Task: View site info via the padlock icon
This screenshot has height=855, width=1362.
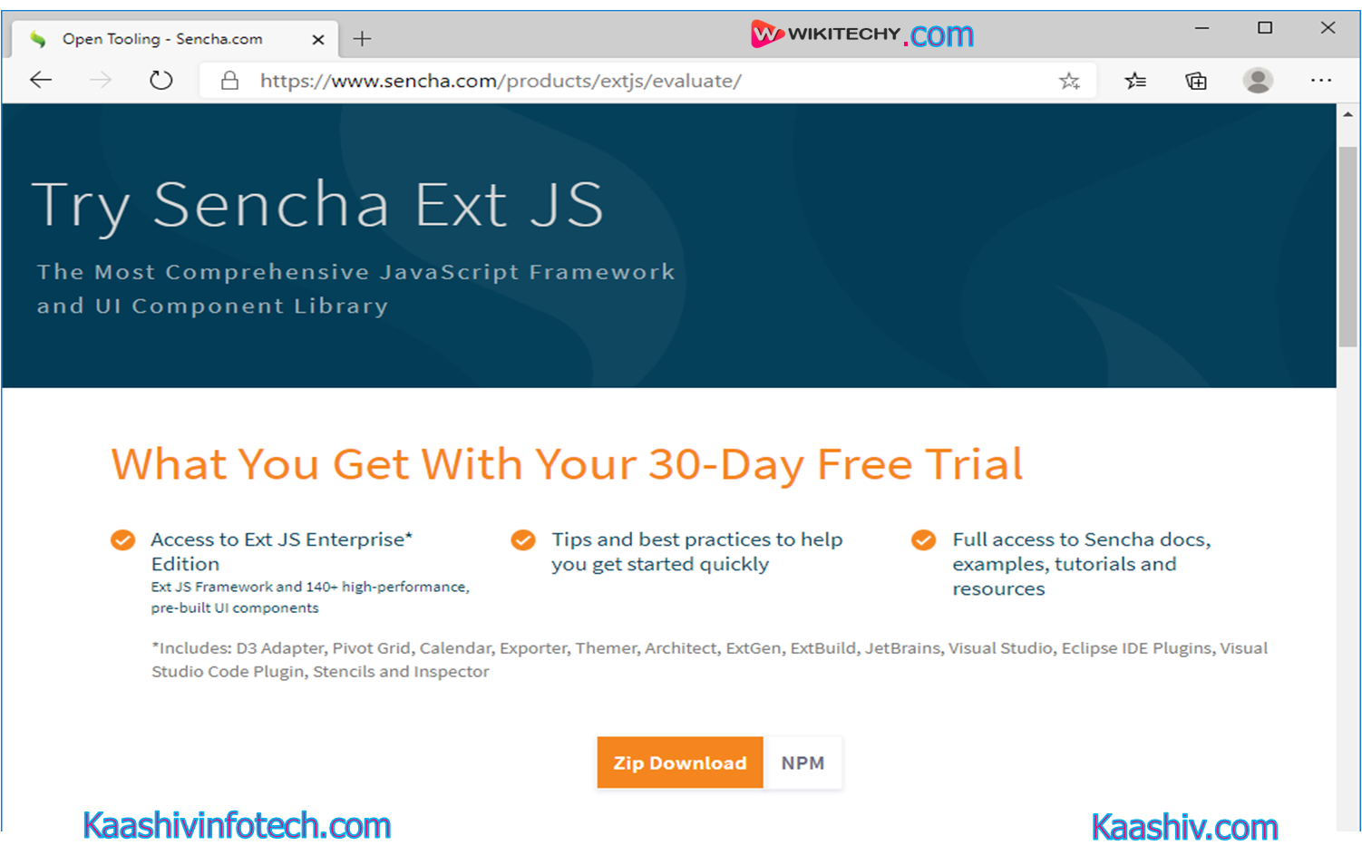Action: pyautogui.click(x=230, y=81)
